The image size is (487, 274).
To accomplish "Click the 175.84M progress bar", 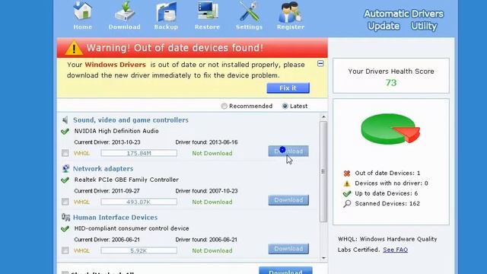I will coord(138,153).
